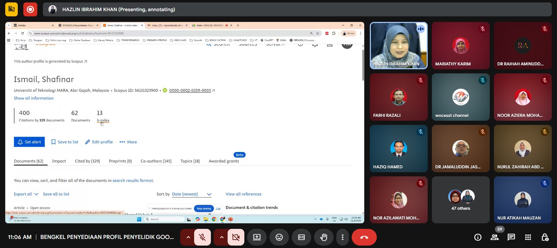Open the Share screen (Present now) control

pyautogui.click(x=257, y=237)
